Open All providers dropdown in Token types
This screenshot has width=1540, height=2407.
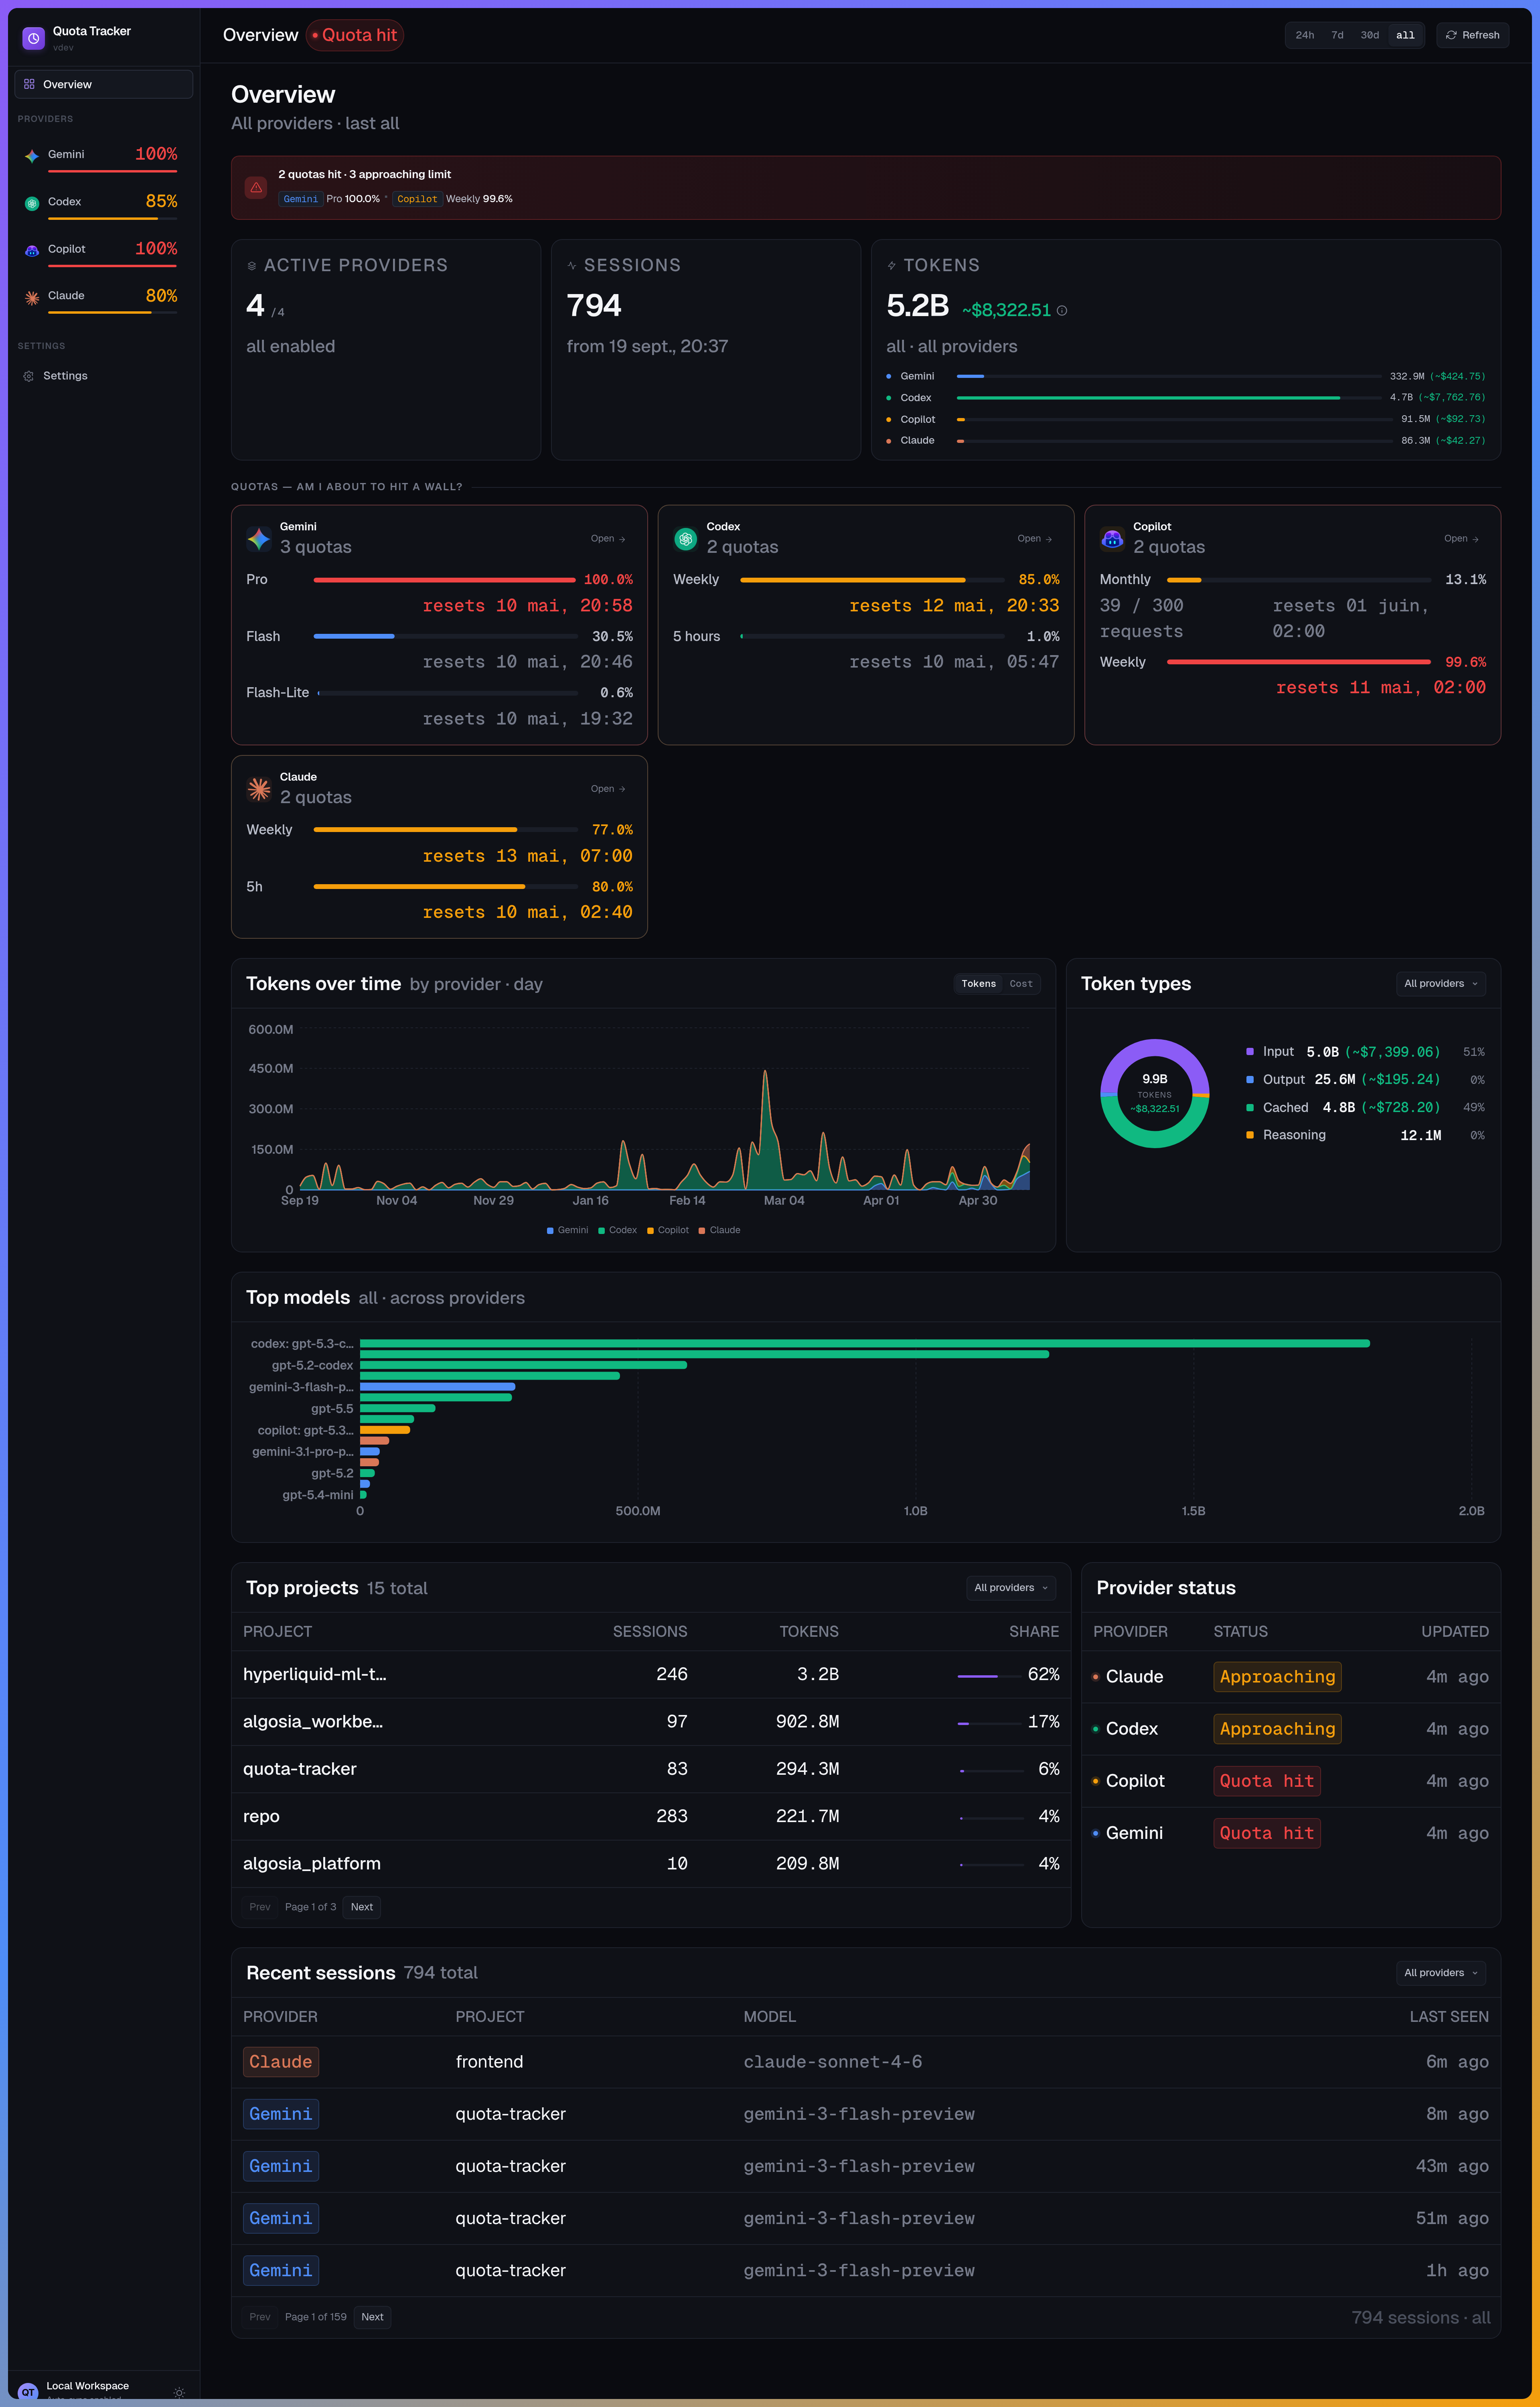click(x=1440, y=984)
